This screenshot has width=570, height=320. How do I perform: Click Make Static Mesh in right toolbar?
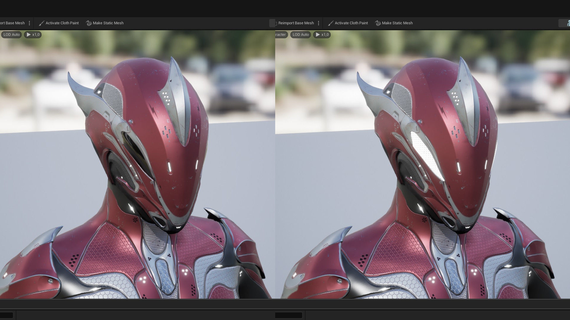click(394, 23)
